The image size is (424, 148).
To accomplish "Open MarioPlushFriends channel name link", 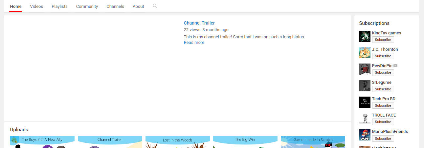I will [x=390, y=132].
